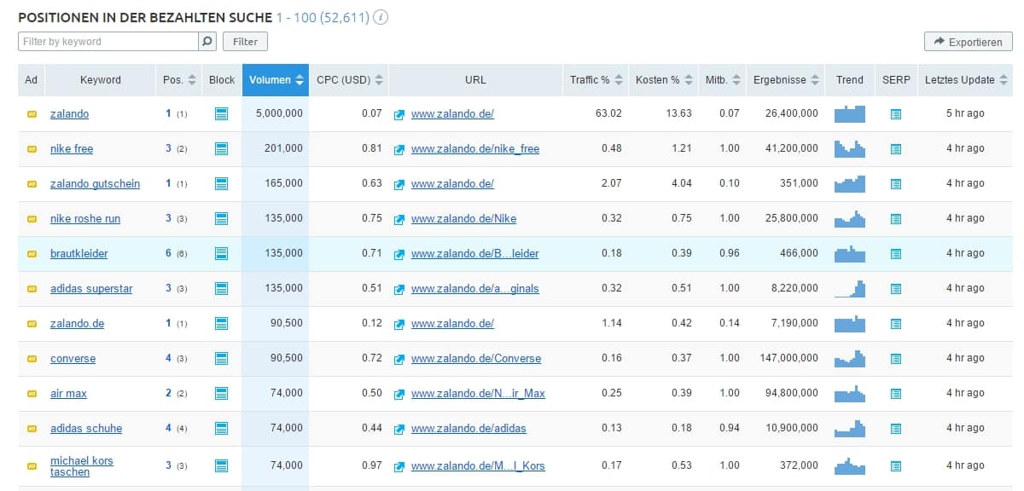Image resolution: width=1024 pixels, height=491 pixels.
Task: Select the 26,400,000 results value
Action: coord(792,113)
